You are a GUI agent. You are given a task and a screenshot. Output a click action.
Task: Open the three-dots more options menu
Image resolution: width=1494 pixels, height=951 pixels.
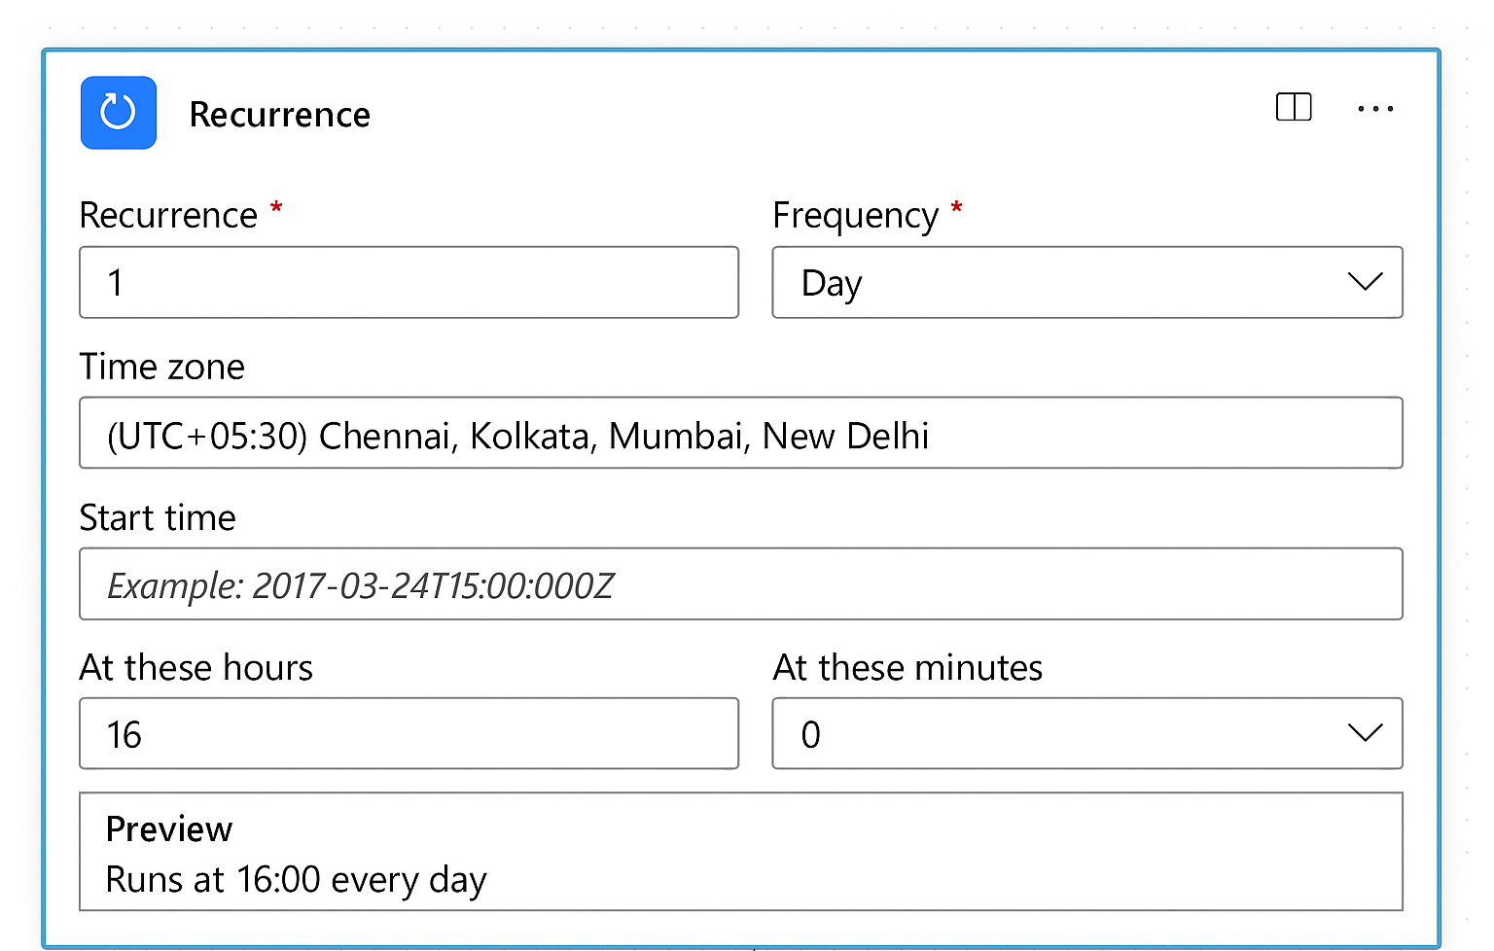pyautogui.click(x=1375, y=109)
